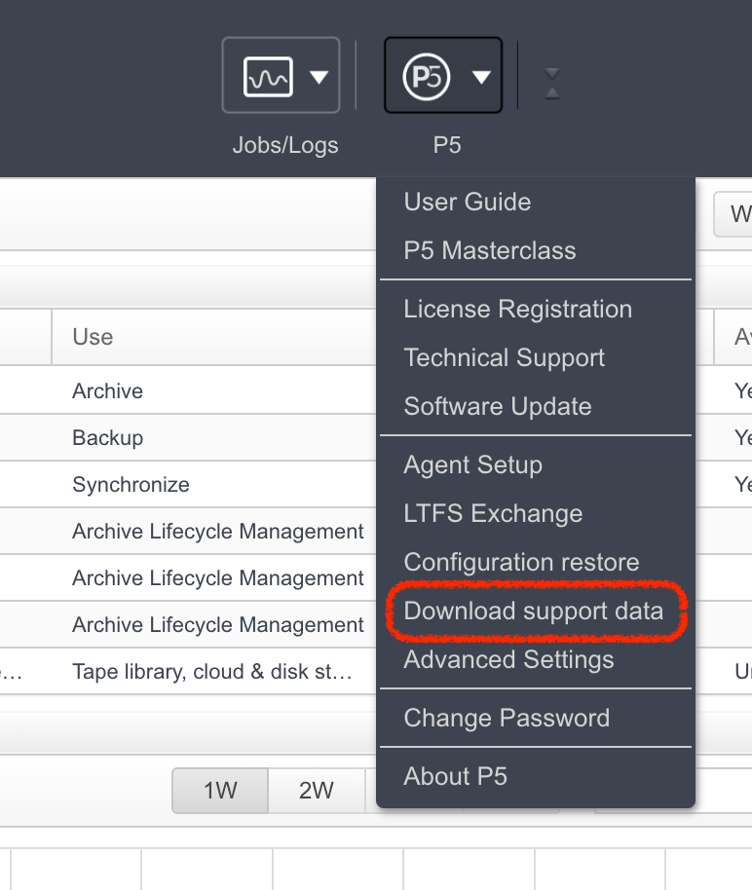Image resolution: width=752 pixels, height=890 pixels.
Task: Choose Technical Support entry
Action: pos(505,358)
